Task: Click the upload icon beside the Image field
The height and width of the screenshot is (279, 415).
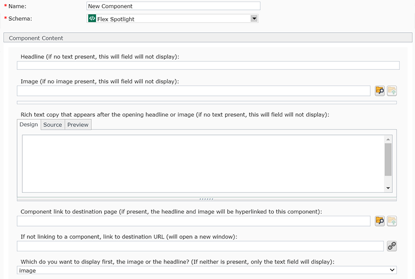Action: pyautogui.click(x=392, y=91)
